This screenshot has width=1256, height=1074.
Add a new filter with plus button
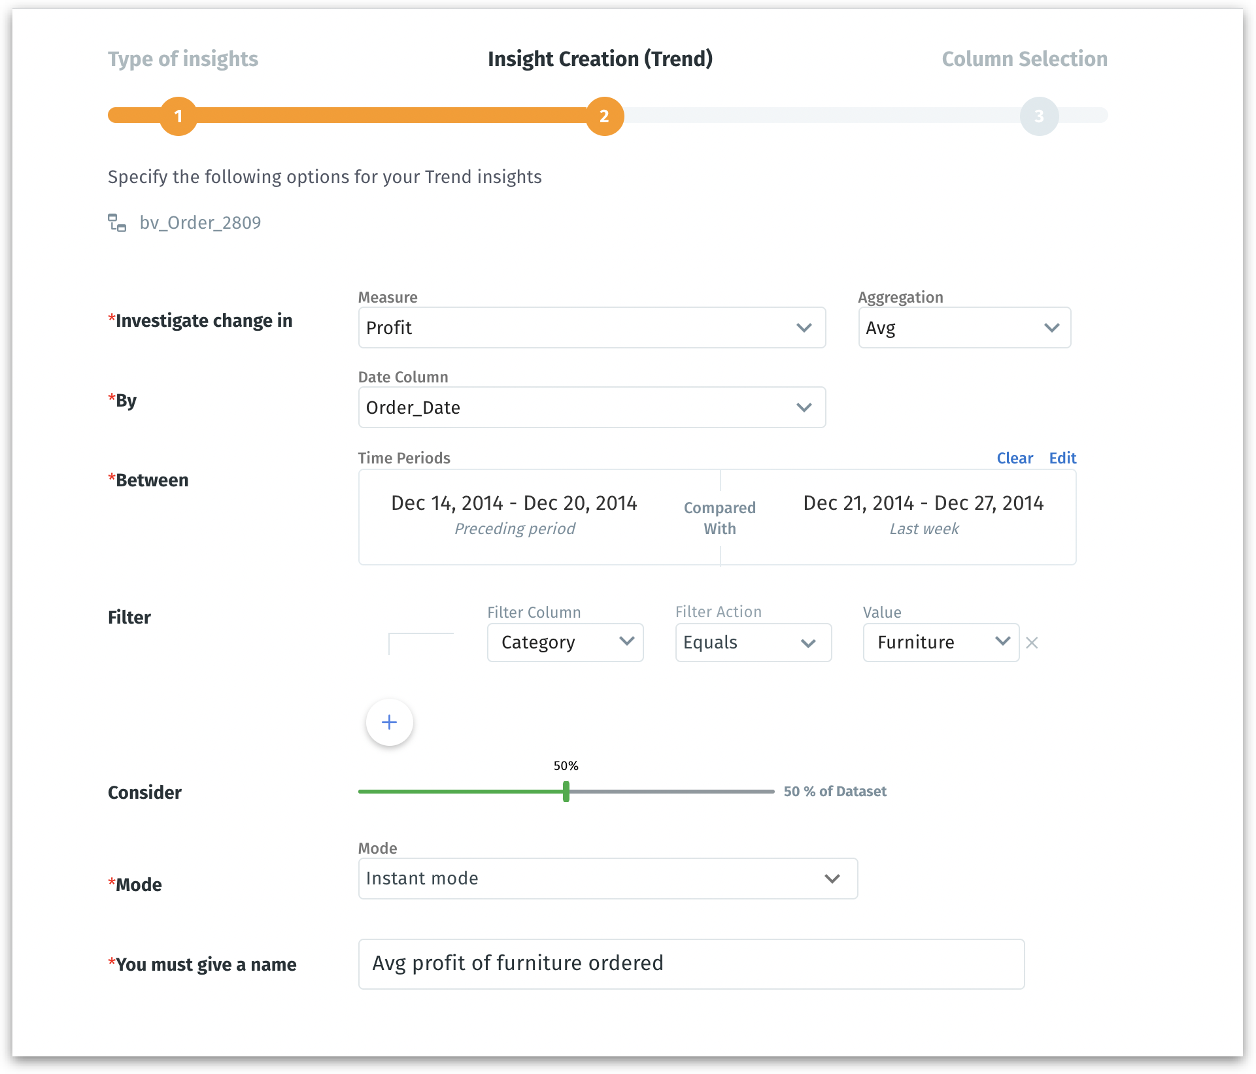(x=389, y=722)
